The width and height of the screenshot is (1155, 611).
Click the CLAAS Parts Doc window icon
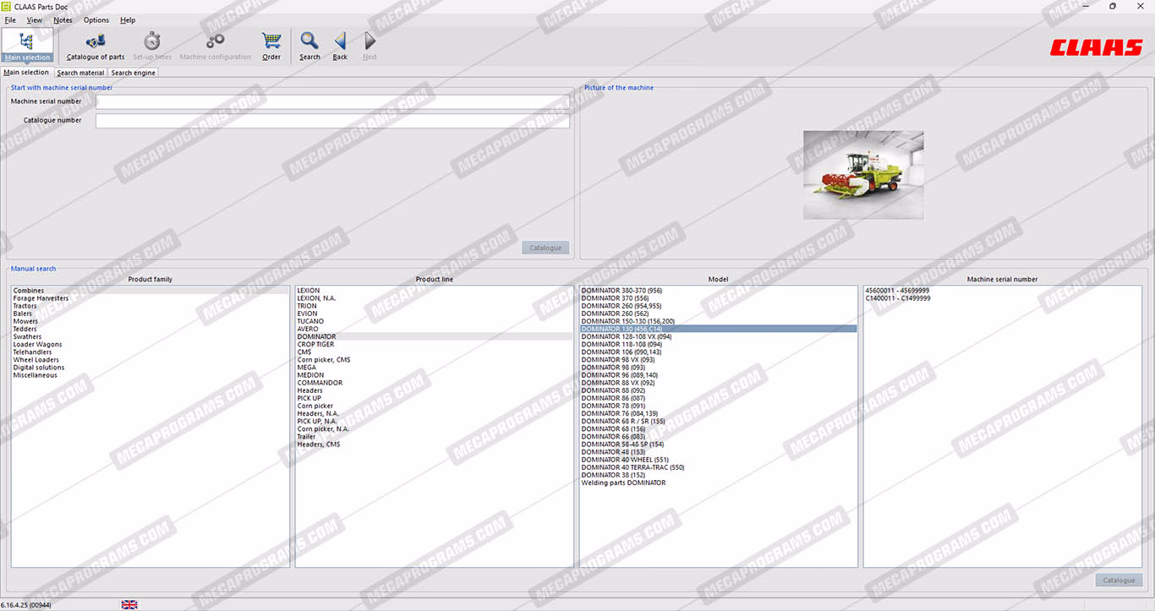(6, 6)
